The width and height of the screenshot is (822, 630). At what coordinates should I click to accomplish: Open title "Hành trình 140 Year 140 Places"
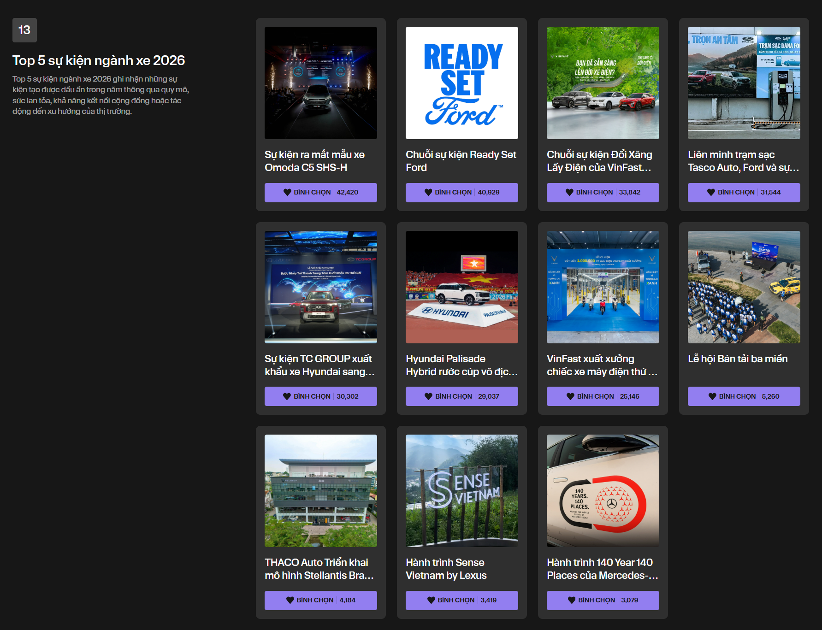tap(603, 569)
